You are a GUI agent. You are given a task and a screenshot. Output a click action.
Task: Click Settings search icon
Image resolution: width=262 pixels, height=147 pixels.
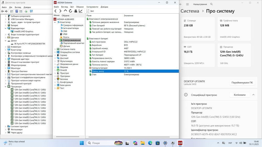211,4
